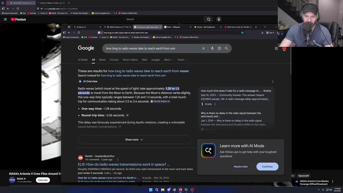Switch to NASA Artemis on X tab
343x193 pixels.
tap(117, 27)
